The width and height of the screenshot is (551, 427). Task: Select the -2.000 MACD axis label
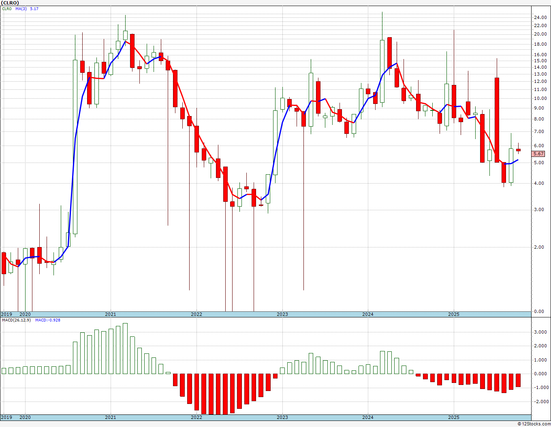click(x=540, y=402)
